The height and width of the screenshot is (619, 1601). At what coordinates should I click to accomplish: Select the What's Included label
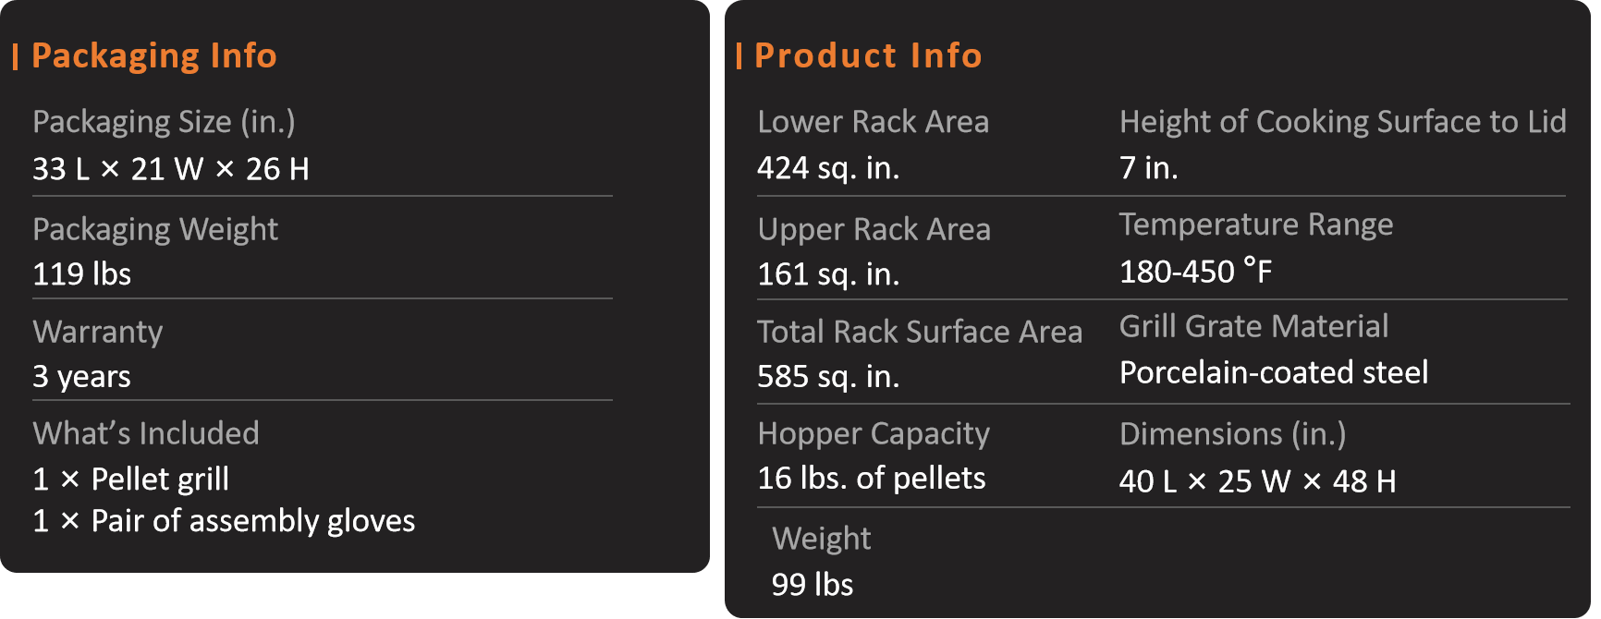pos(146,433)
